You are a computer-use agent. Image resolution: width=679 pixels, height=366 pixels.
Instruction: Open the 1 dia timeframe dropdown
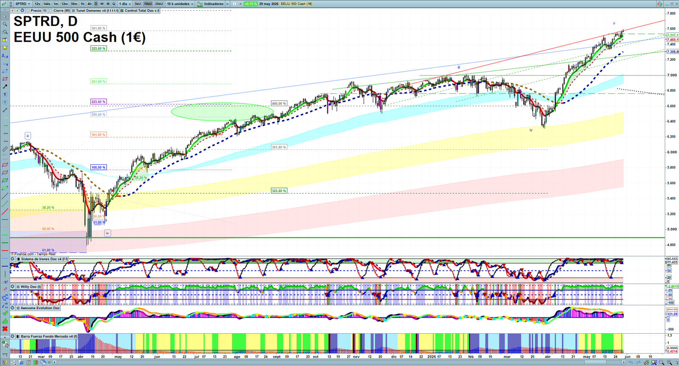click(x=125, y=4)
